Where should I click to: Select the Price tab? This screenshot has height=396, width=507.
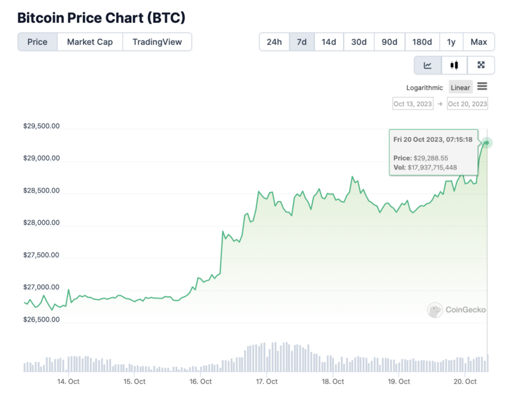click(38, 42)
